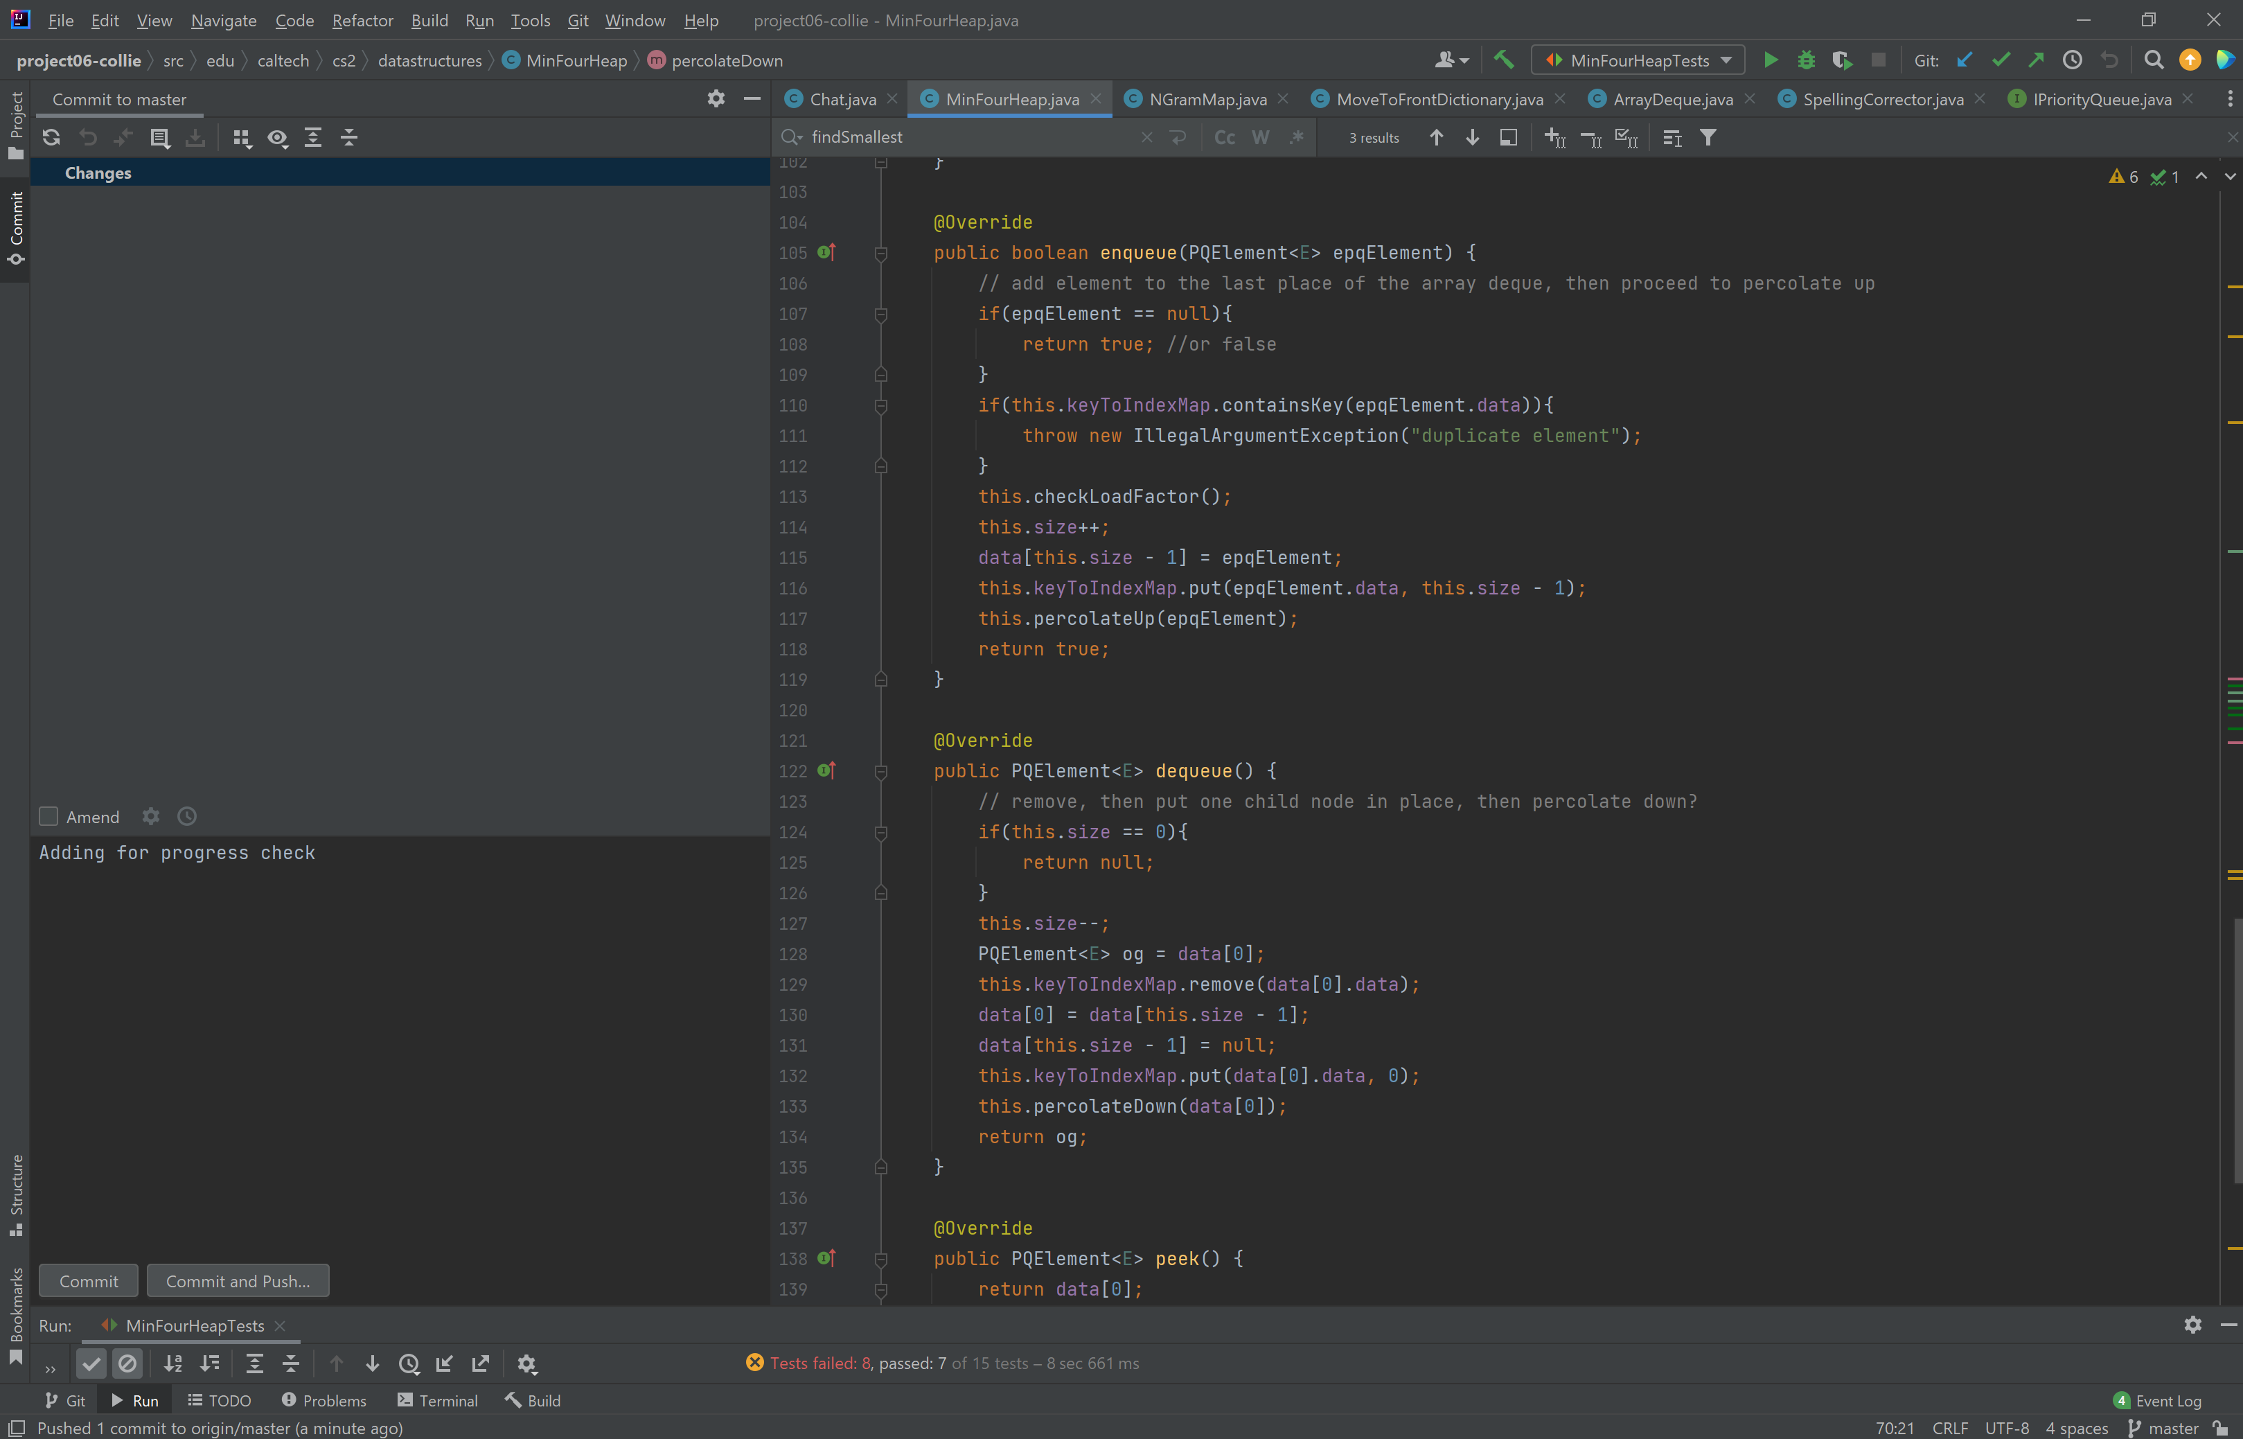Image resolution: width=2243 pixels, height=1439 pixels.
Task: Open the Refactor menu
Action: (362, 21)
